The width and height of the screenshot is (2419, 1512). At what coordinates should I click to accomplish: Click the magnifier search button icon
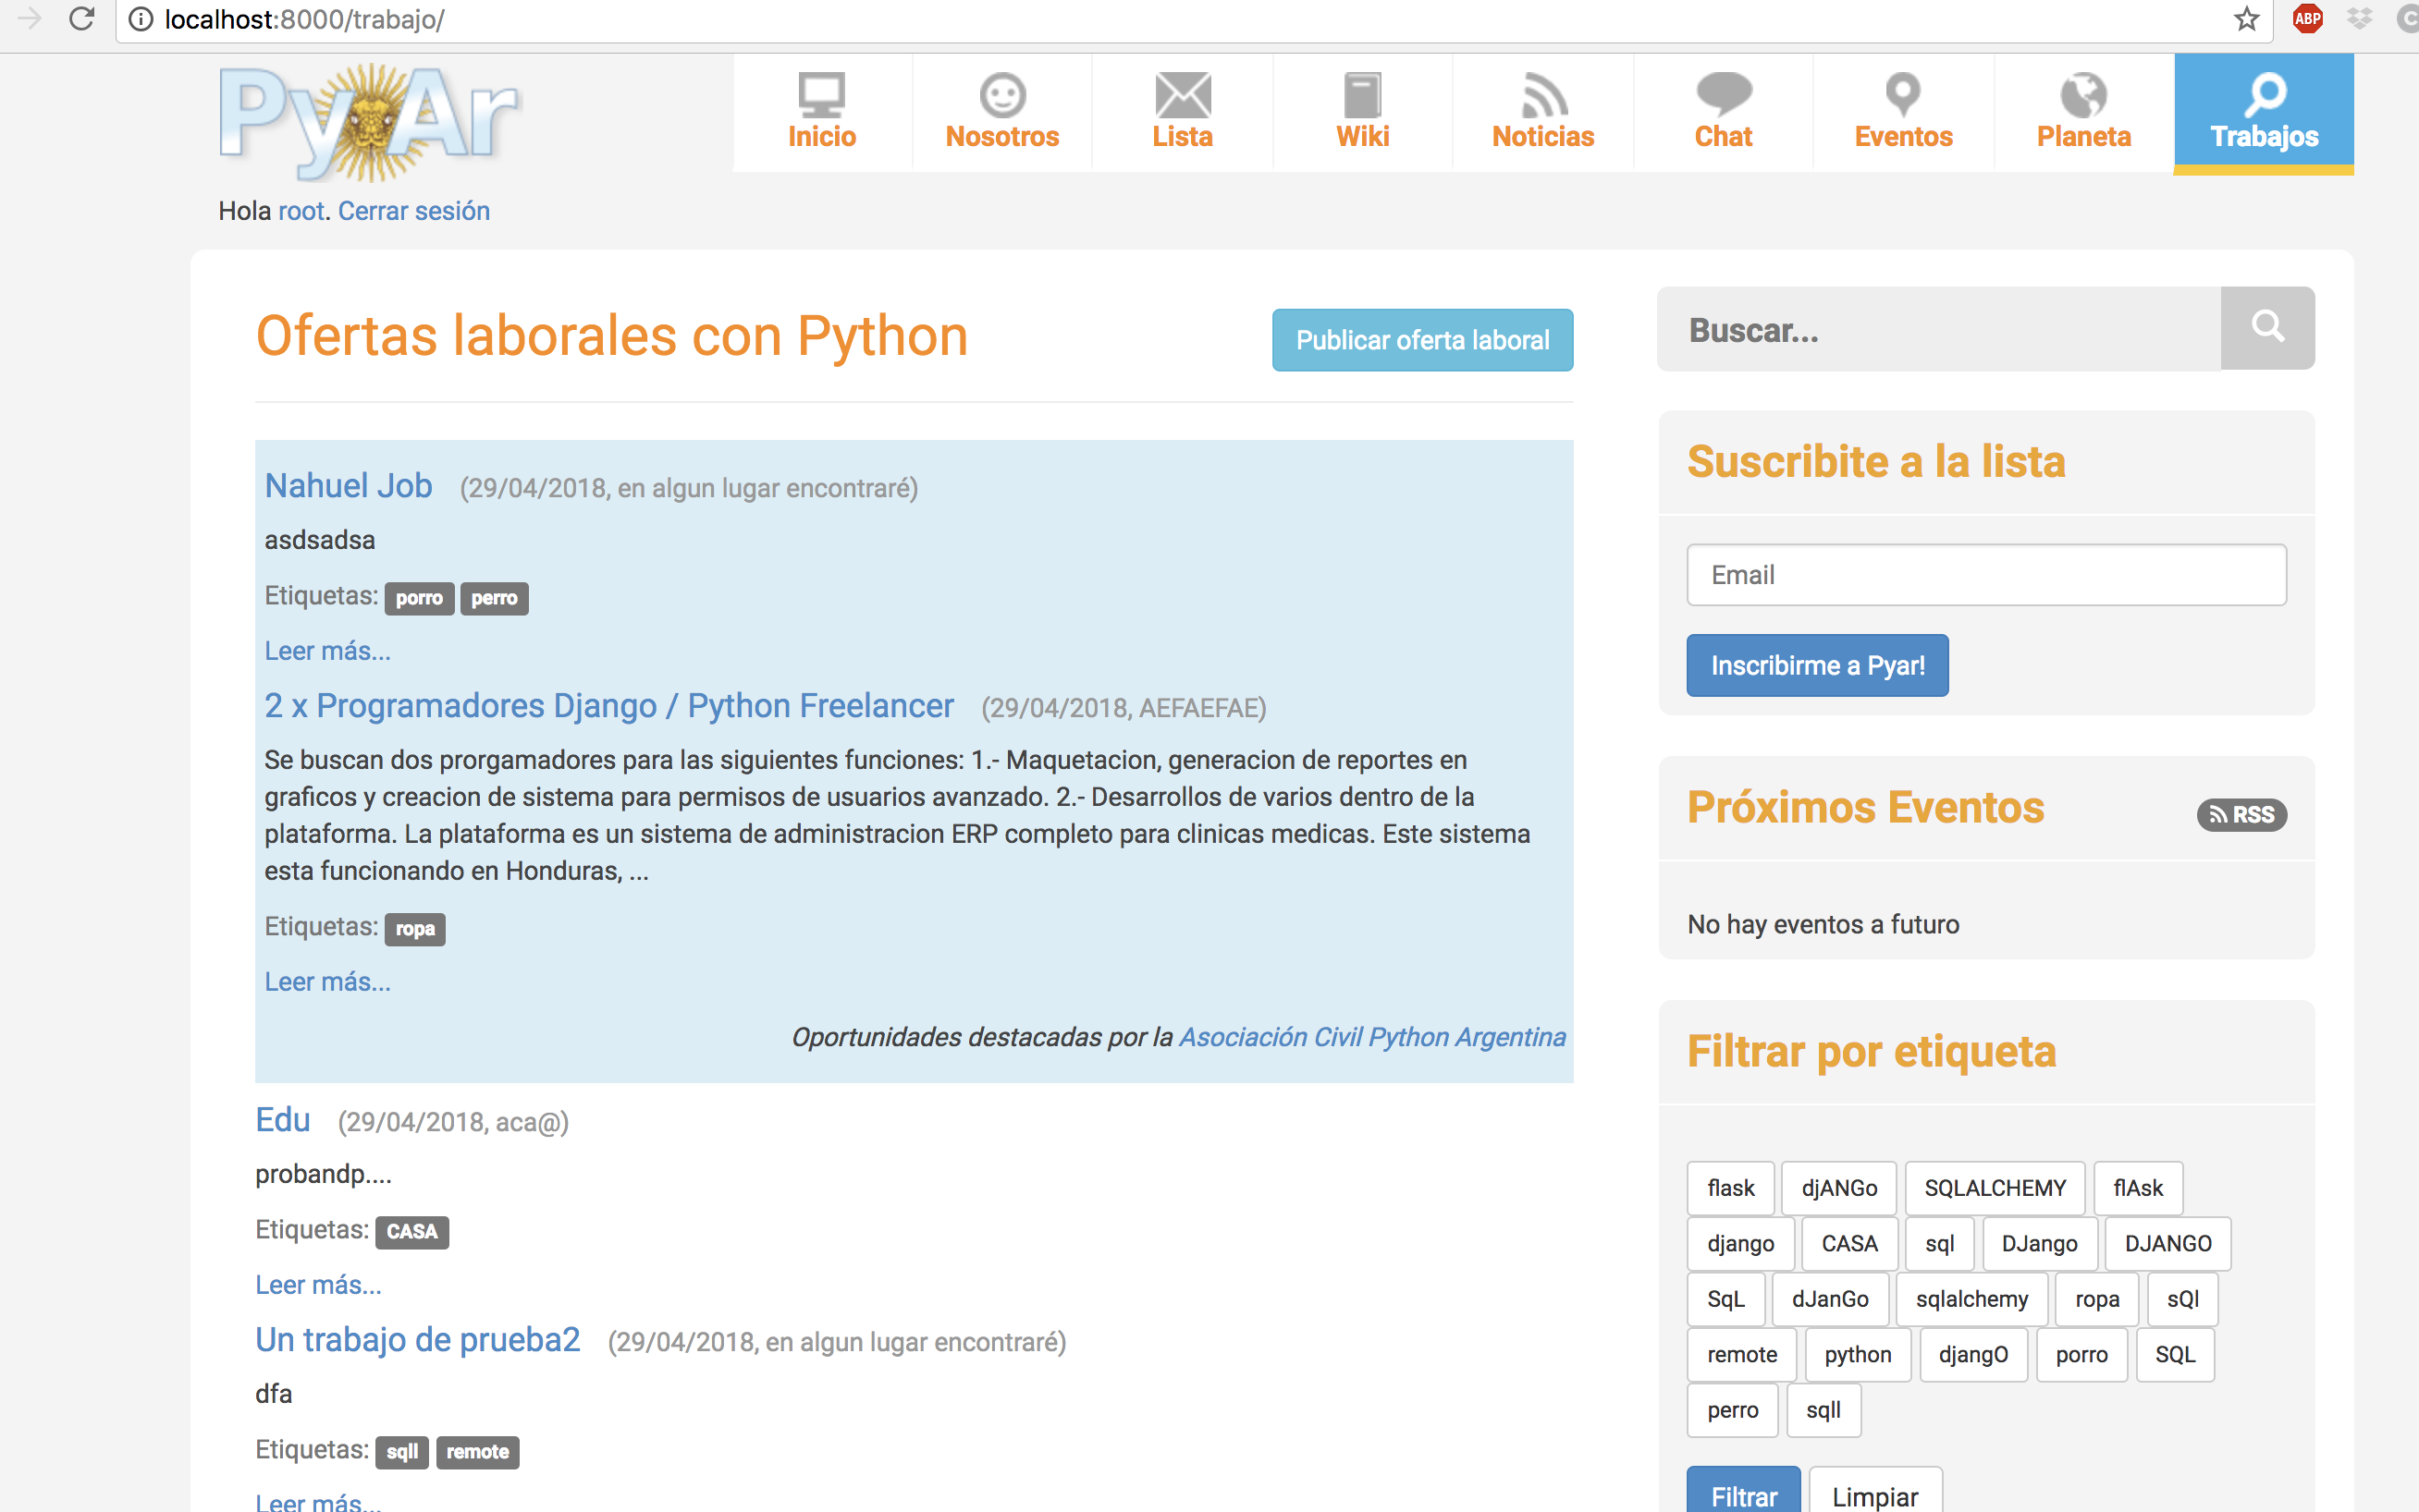coord(2267,328)
